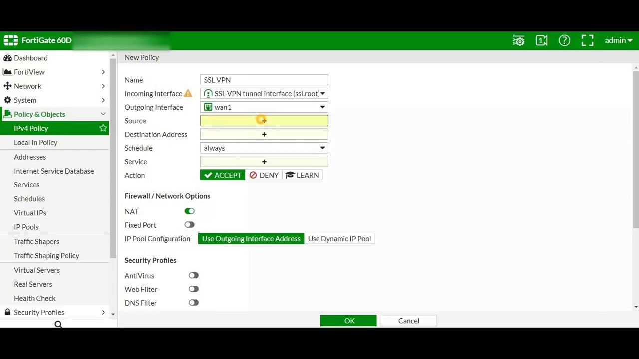
Task: Open Virtual Servers
Action: 37,270
